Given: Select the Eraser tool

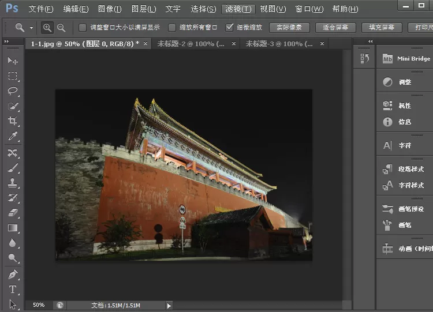Looking at the screenshot, I should coord(13,213).
